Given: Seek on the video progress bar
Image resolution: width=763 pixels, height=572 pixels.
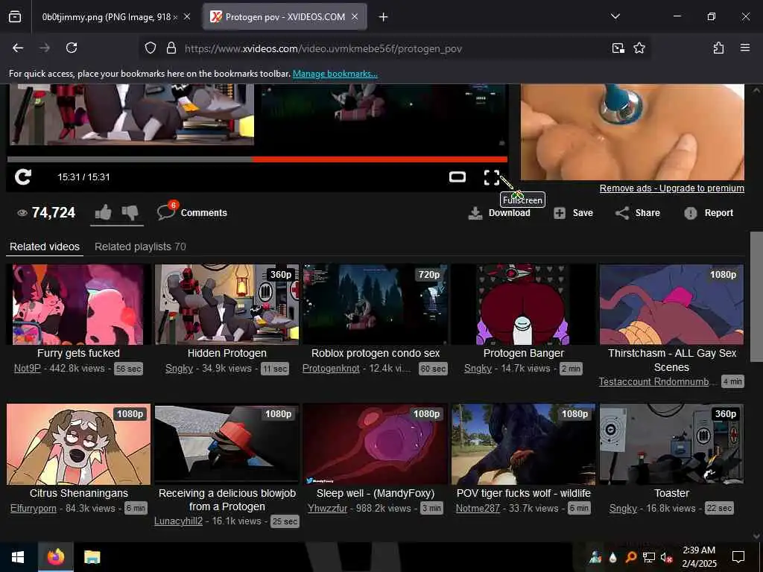Looking at the screenshot, I should pos(257,159).
